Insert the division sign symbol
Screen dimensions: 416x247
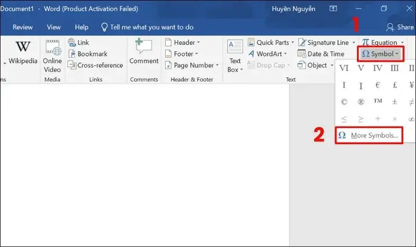click(377, 119)
